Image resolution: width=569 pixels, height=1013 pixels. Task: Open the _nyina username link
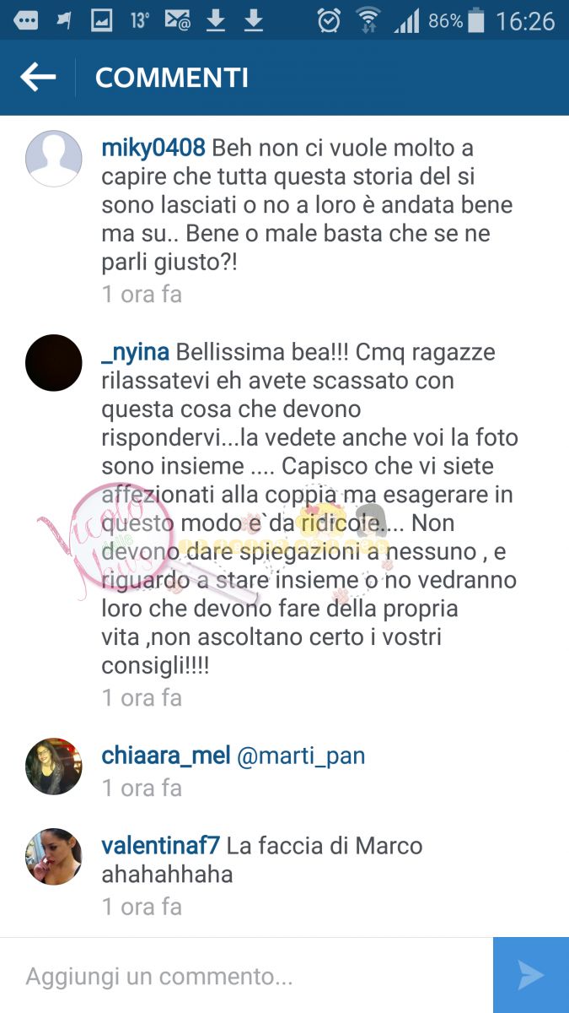click(136, 352)
